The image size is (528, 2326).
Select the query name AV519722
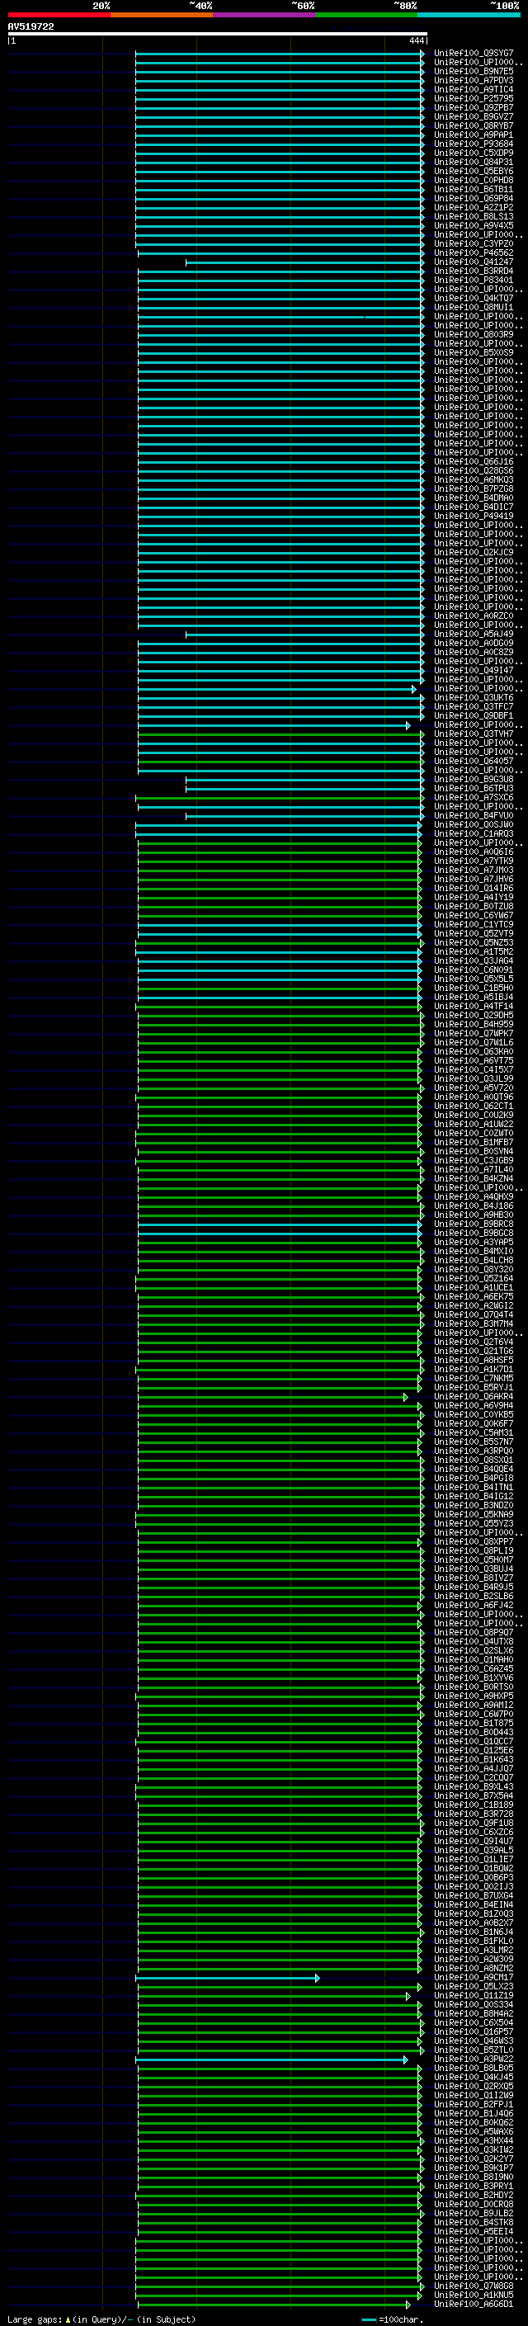(31, 26)
